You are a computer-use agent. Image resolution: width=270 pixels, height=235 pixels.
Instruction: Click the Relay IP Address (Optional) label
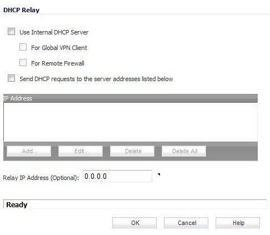point(41,178)
